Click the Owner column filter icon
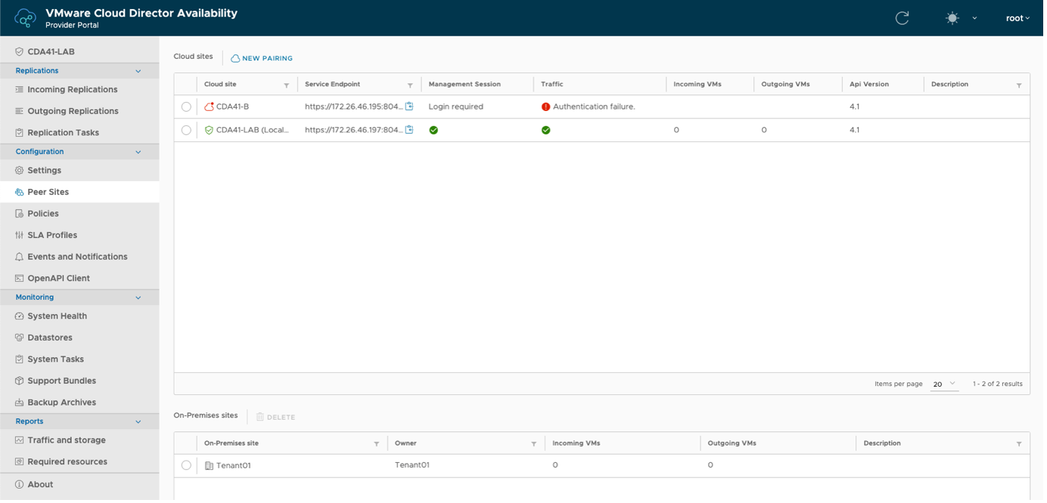1047x503 pixels. (x=534, y=444)
